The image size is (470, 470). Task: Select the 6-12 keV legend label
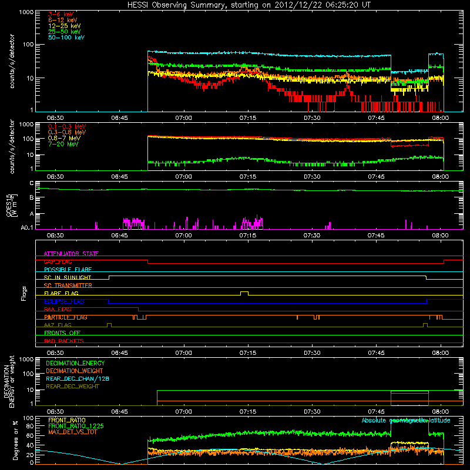[63, 20]
